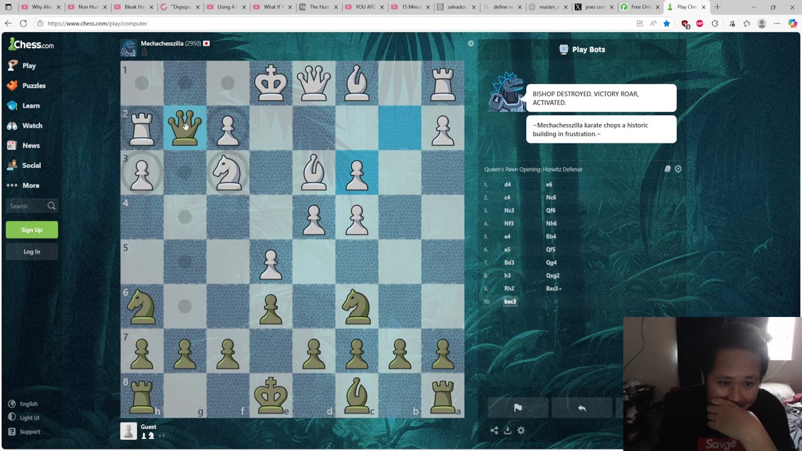This screenshot has height=451, width=802.
Task: Close the active Play Chess tab
Action: (x=703, y=7)
